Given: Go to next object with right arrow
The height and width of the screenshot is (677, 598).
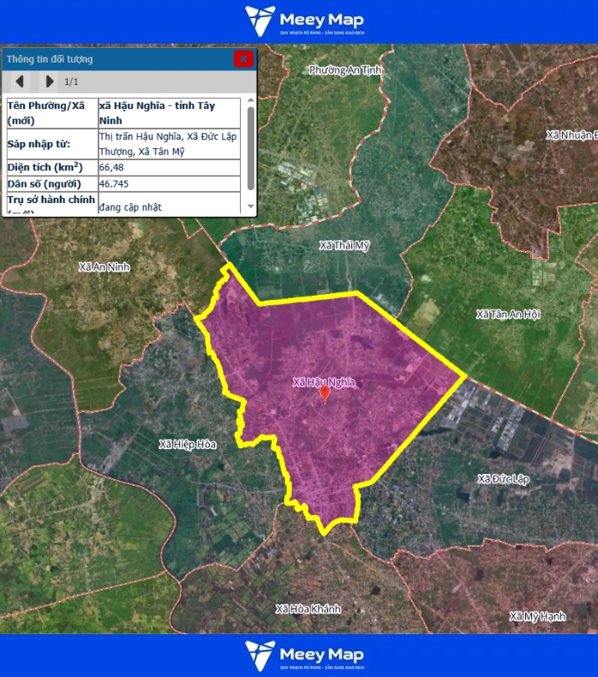Looking at the screenshot, I should tap(49, 81).
